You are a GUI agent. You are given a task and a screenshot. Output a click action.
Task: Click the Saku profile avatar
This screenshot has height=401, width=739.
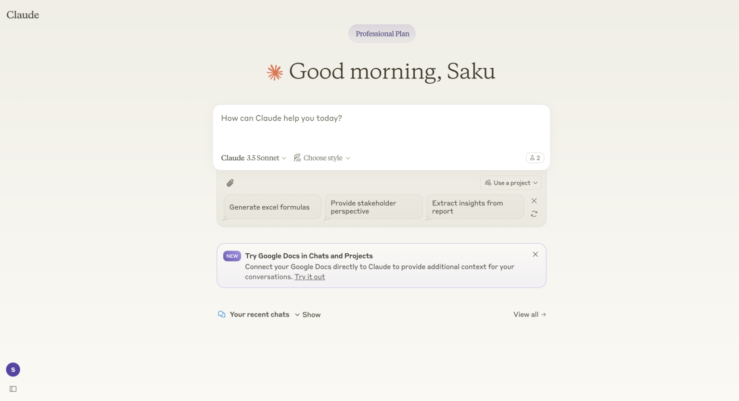13,370
